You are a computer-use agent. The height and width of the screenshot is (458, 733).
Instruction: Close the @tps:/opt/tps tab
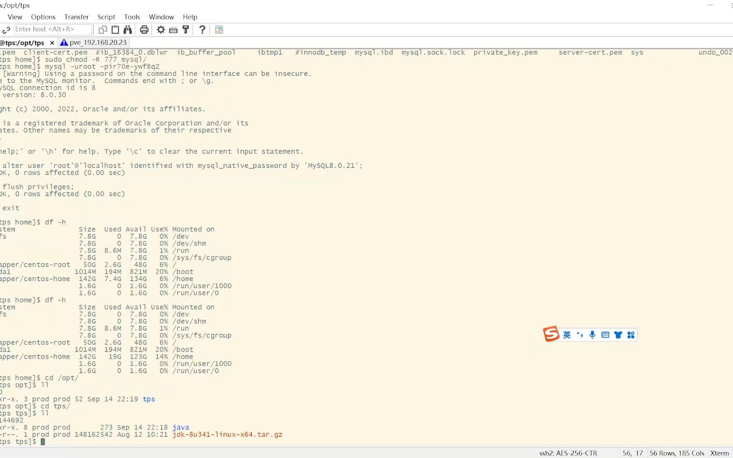(52, 42)
